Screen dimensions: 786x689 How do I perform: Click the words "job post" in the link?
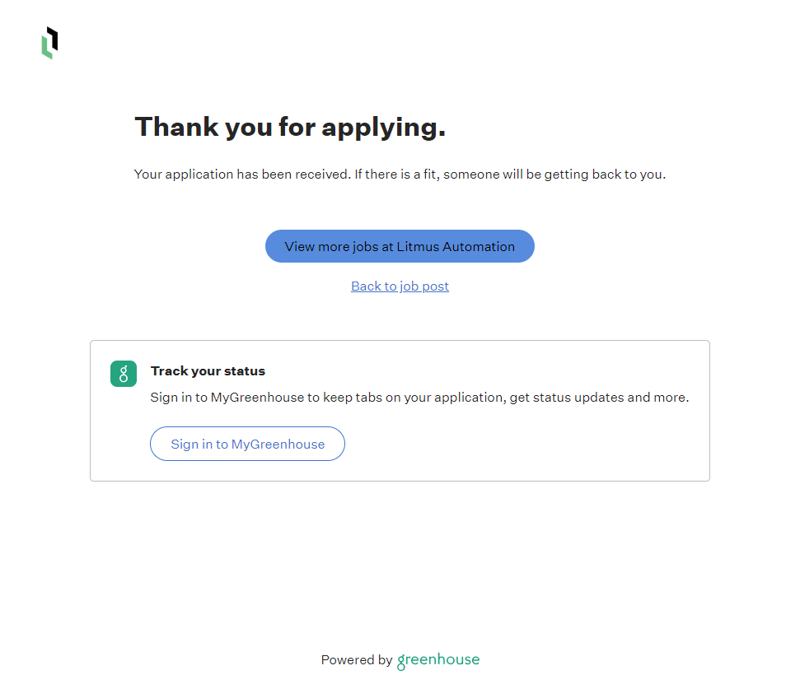click(424, 286)
